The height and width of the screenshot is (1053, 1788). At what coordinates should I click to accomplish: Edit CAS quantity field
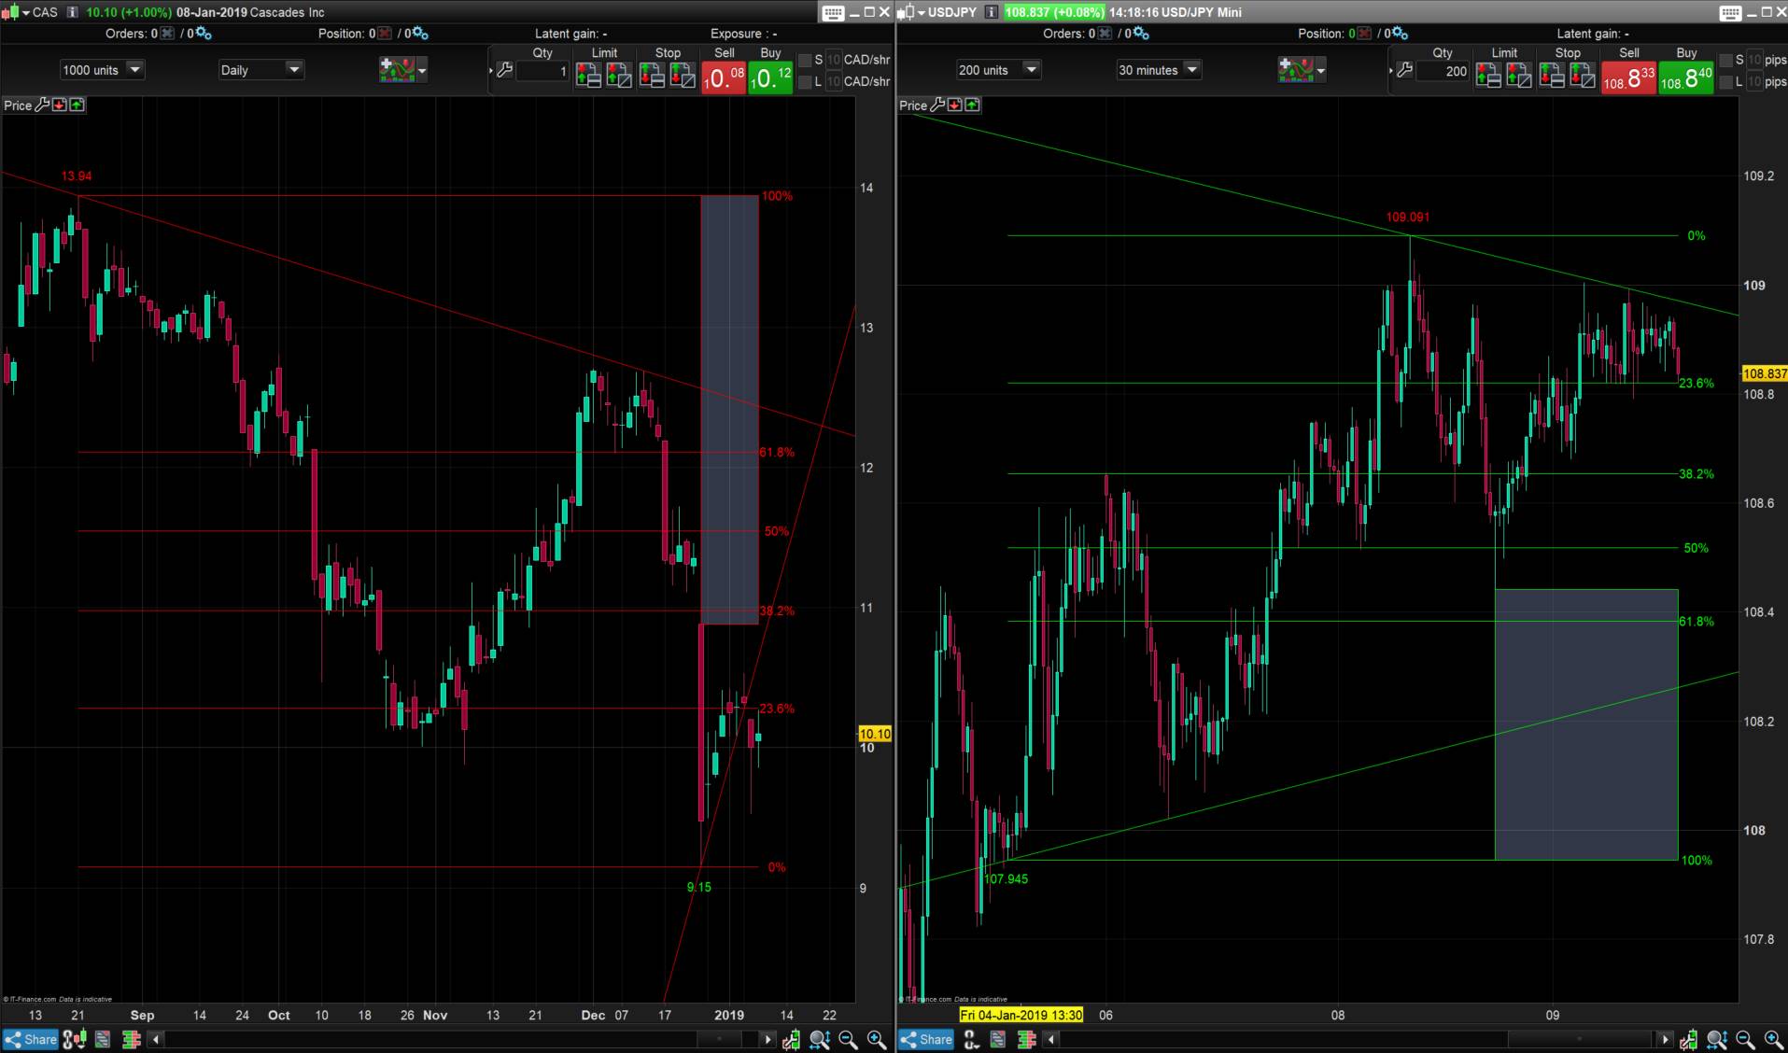click(542, 71)
